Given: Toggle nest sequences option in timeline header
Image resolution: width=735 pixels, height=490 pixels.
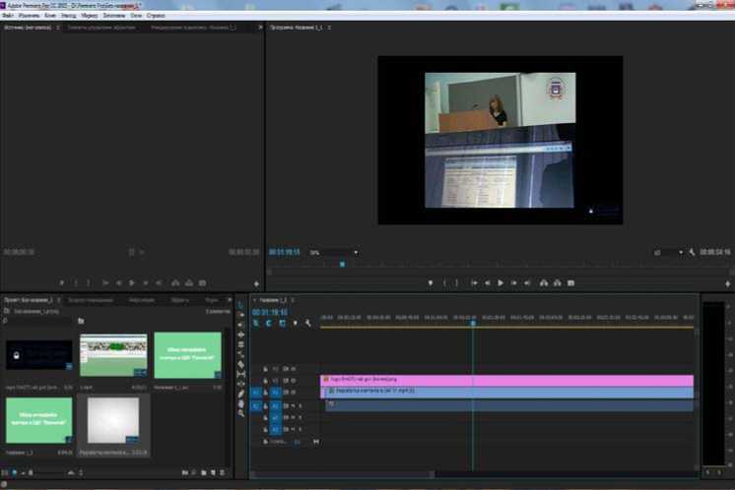Looking at the screenshot, I should (x=256, y=323).
